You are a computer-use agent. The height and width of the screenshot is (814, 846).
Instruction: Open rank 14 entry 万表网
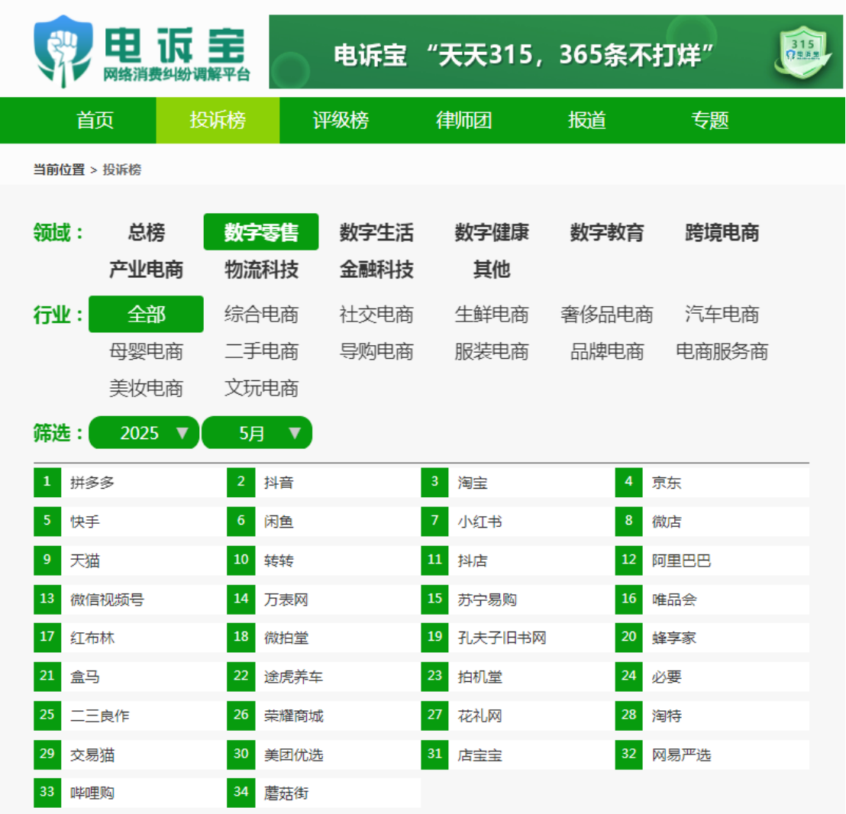click(324, 599)
